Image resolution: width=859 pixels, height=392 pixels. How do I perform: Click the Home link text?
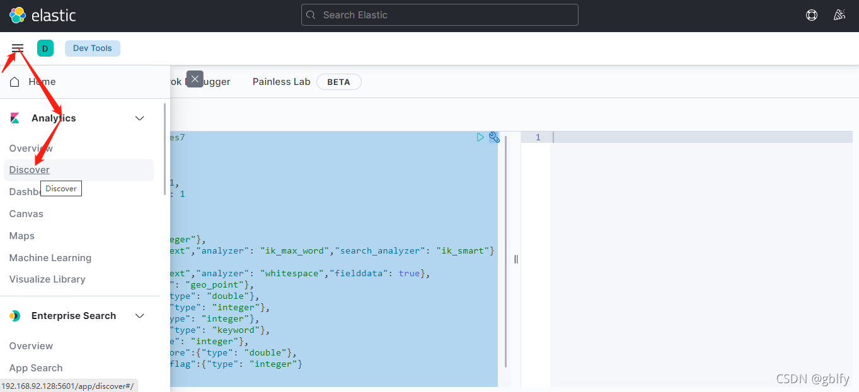coord(42,82)
